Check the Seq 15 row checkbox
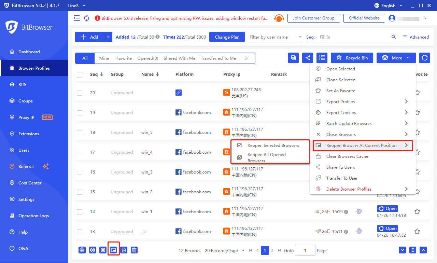Screen dimensions: 437x263 [x=80, y=192]
